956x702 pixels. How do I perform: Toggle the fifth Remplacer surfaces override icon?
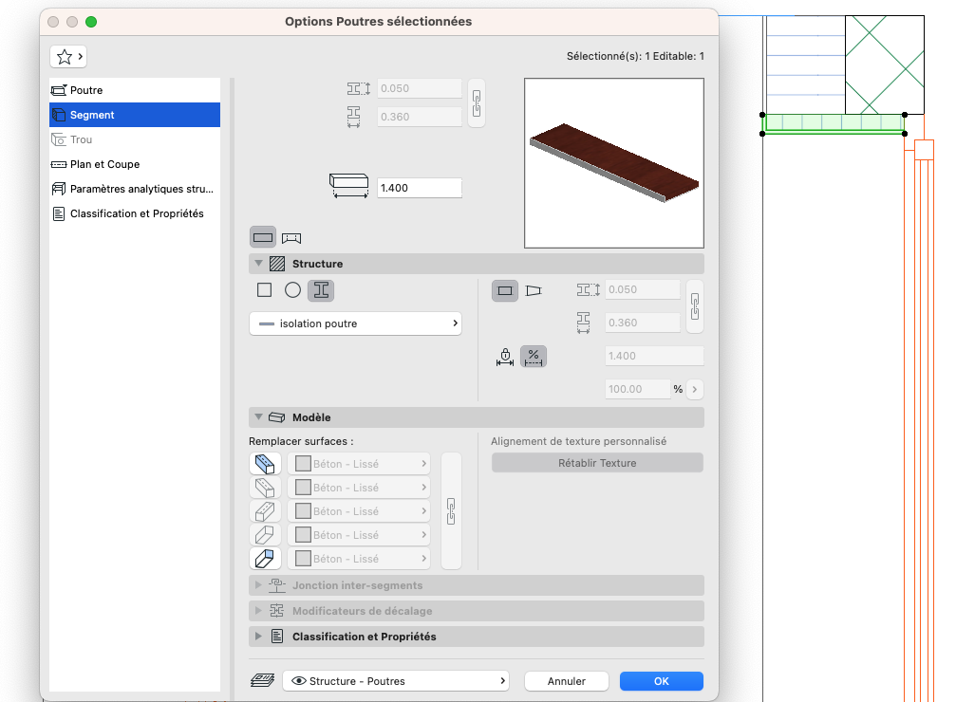click(265, 558)
